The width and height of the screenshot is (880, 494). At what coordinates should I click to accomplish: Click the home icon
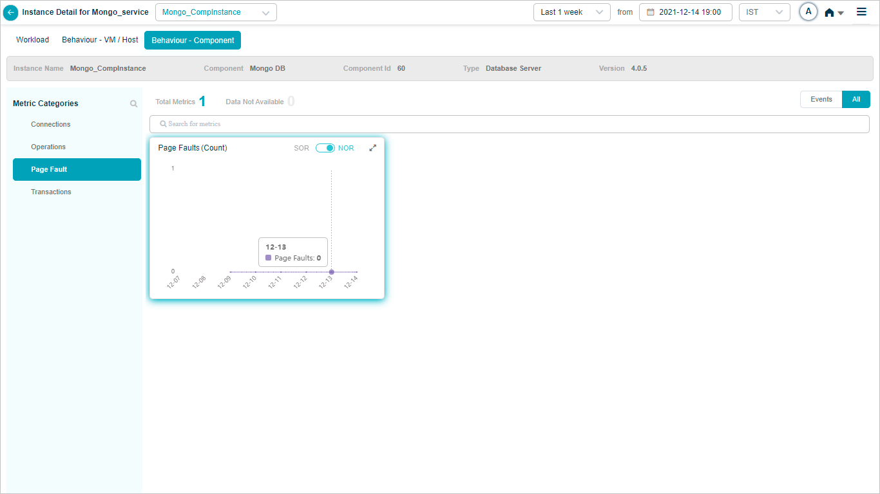830,13
